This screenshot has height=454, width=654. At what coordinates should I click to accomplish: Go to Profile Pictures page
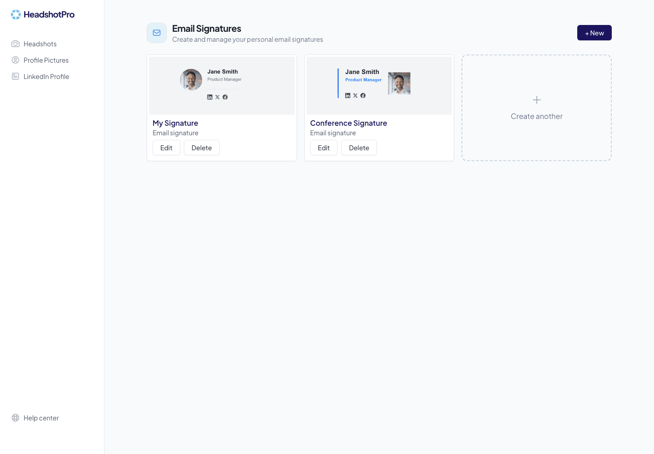coord(46,60)
